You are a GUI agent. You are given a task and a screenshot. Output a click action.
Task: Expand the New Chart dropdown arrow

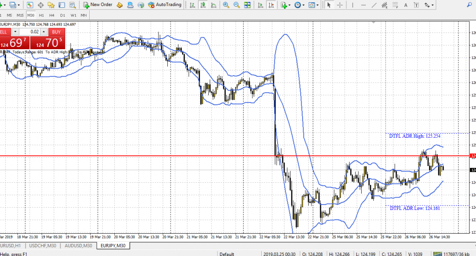[x=4, y=5]
